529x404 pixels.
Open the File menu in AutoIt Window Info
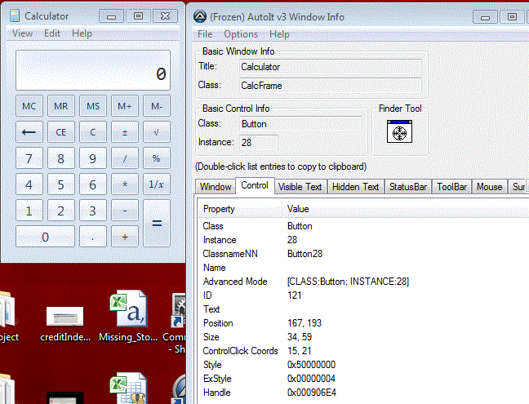click(x=205, y=34)
